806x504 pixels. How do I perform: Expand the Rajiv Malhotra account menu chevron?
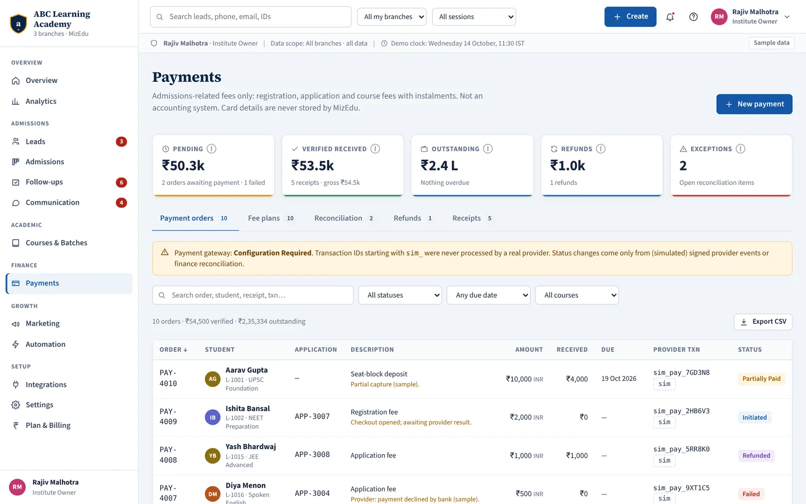[787, 17]
